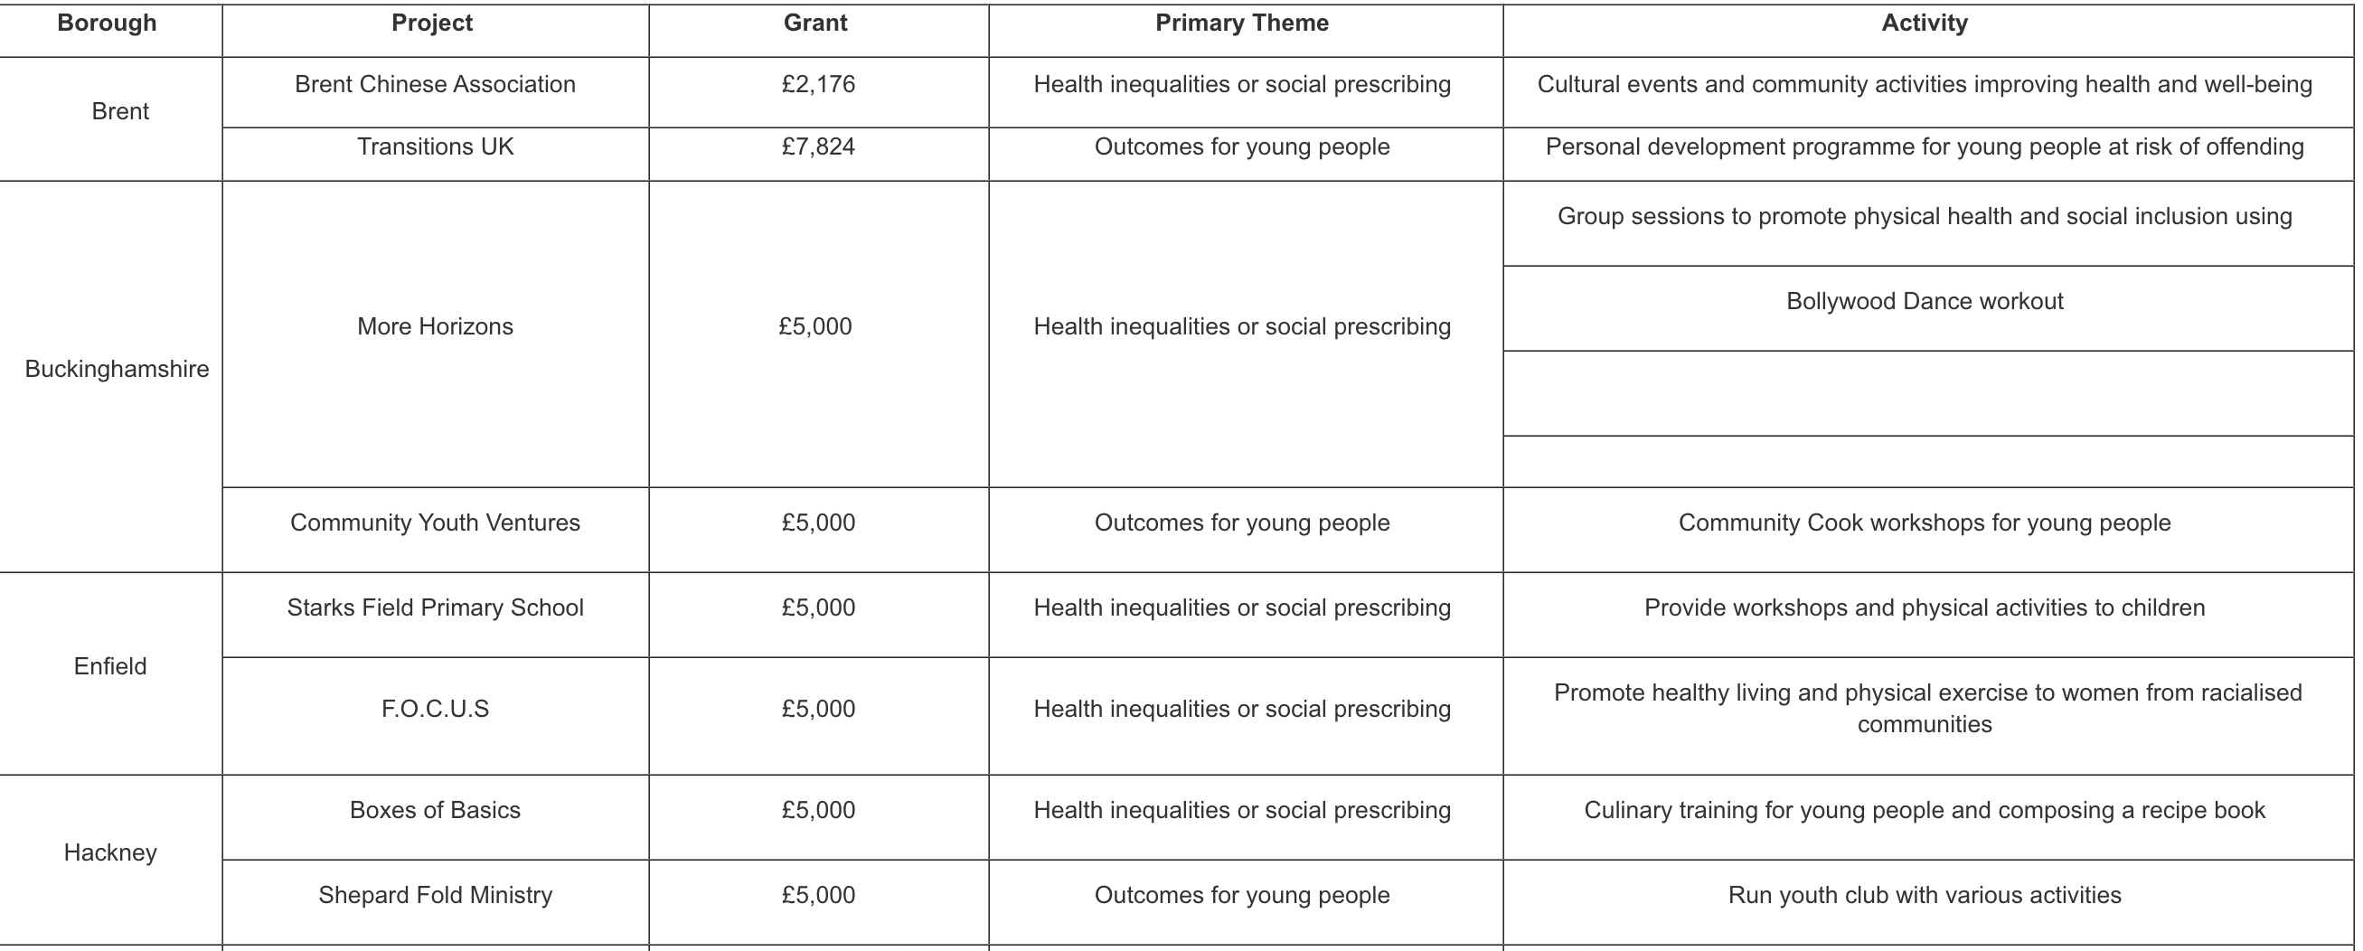Select the £2,176 grant amount
2363x951 pixels.
[818, 85]
